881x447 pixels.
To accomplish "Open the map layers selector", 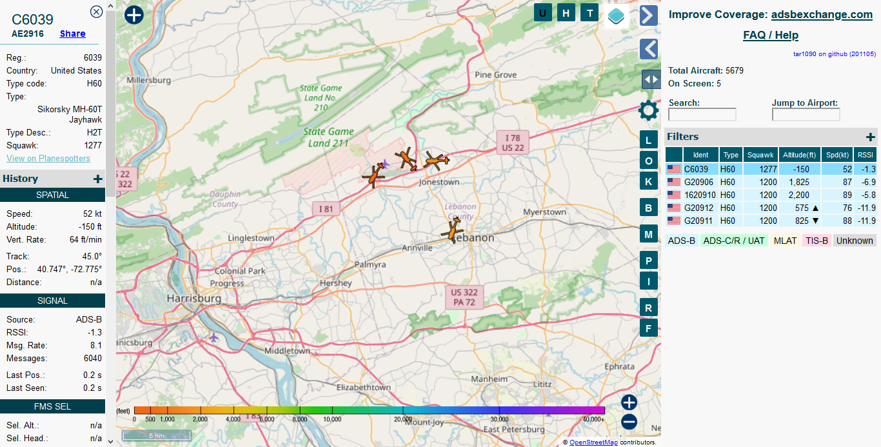I will pyautogui.click(x=617, y=15).
